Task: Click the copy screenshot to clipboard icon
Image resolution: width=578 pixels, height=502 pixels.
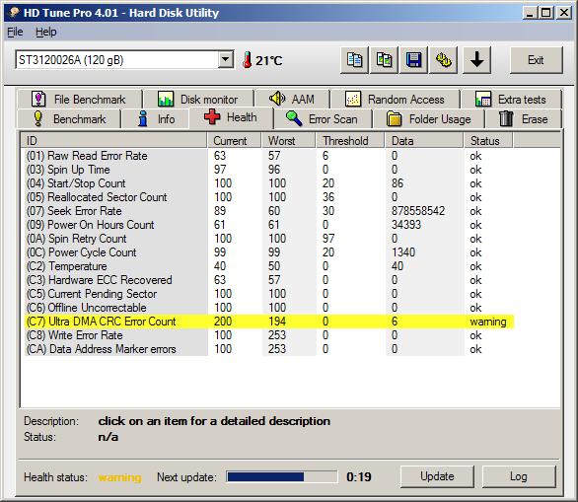Action: click(x=384, y=60)
